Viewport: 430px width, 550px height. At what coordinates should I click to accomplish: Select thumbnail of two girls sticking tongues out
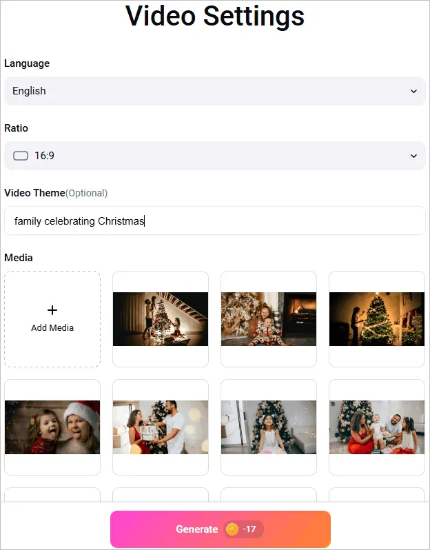52,427
